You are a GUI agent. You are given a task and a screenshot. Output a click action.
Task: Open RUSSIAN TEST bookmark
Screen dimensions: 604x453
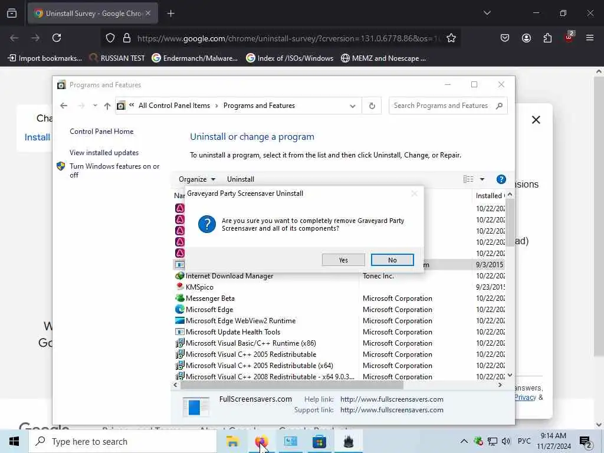pos(117,58)
